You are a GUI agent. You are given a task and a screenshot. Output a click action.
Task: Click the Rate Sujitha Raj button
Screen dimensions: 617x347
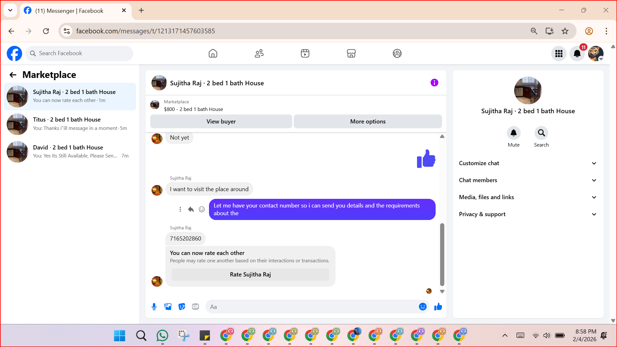click(250, 275)
